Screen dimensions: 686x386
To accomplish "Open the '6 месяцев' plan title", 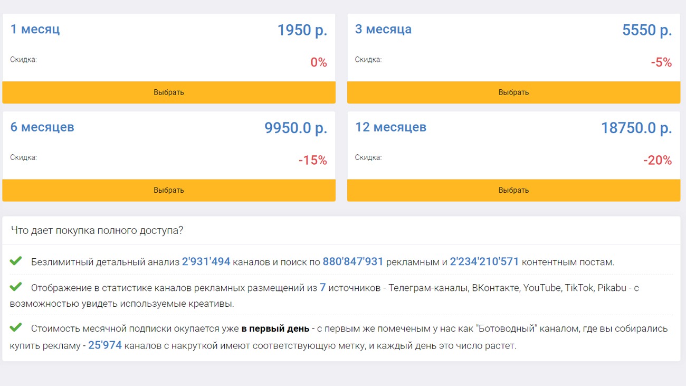I will point(42,127).
